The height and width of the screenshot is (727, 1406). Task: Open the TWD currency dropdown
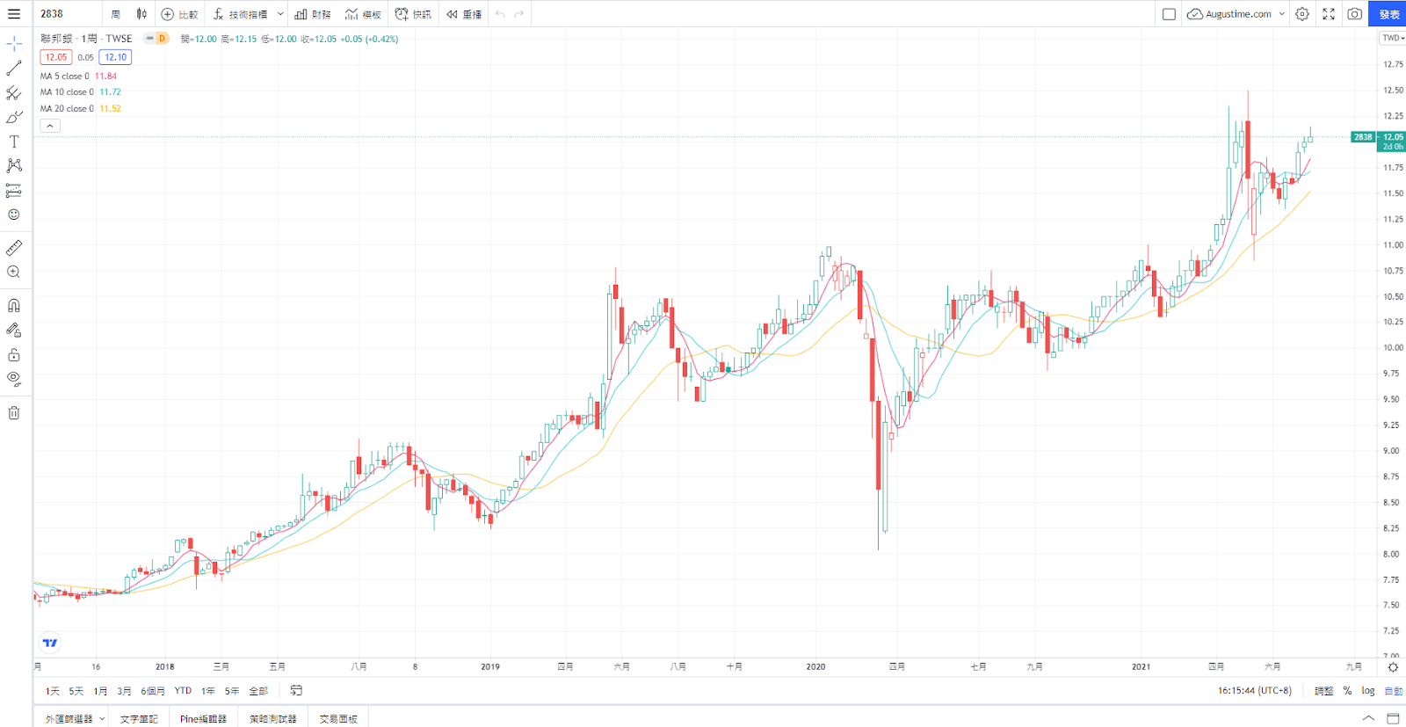[x=1393, y=38]
